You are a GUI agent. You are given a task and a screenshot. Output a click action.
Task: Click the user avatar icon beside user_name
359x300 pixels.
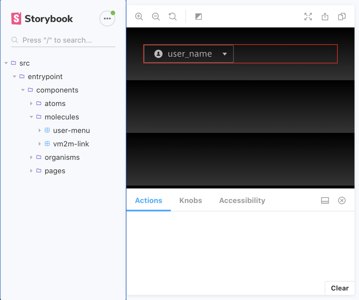(x=158, y=54)
